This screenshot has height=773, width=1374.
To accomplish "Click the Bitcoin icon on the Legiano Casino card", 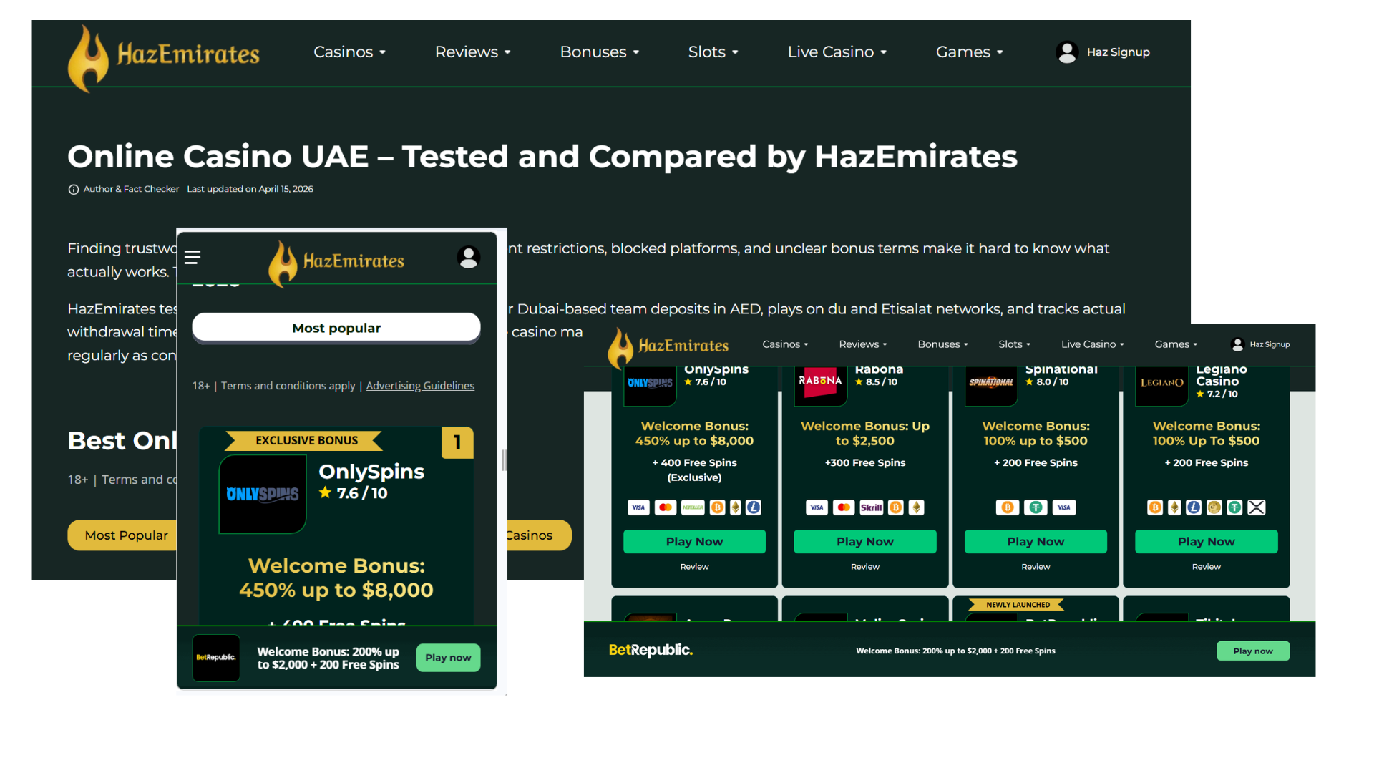I will (x=1155, y=507).
